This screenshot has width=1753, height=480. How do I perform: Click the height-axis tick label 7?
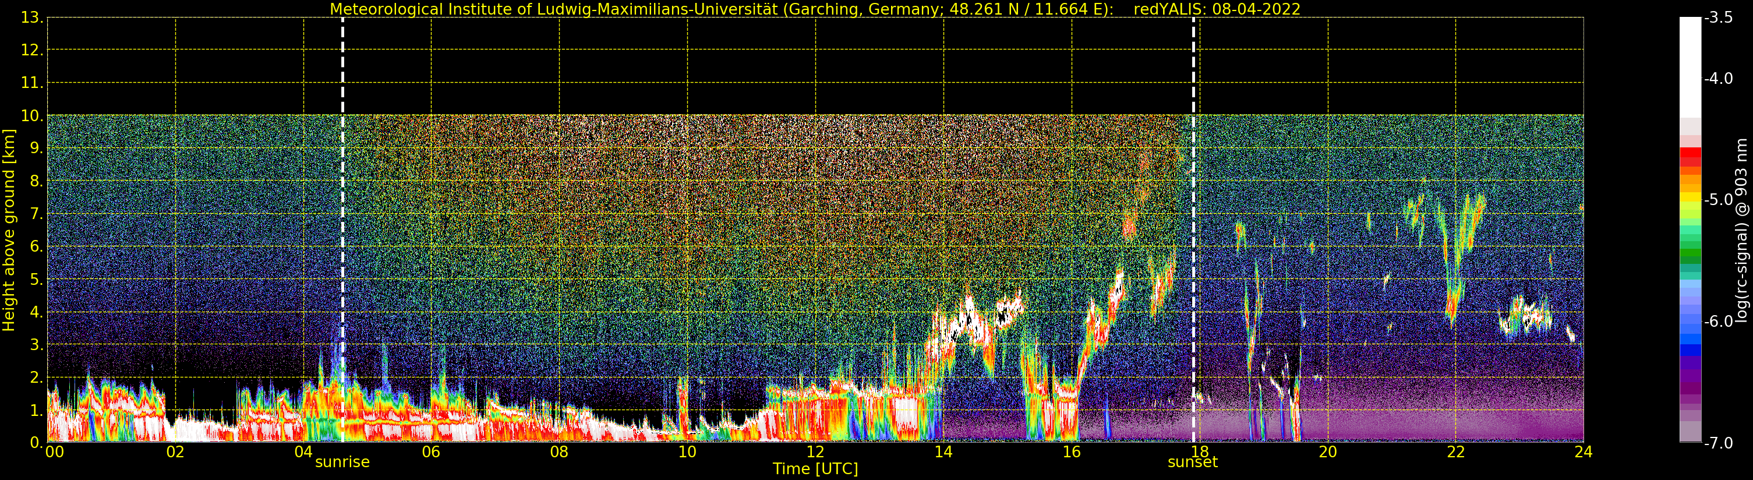click(36, 214)
